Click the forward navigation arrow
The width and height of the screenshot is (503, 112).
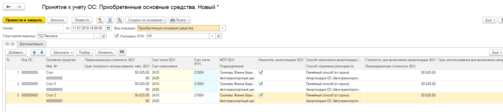click(x=19, y=7)
